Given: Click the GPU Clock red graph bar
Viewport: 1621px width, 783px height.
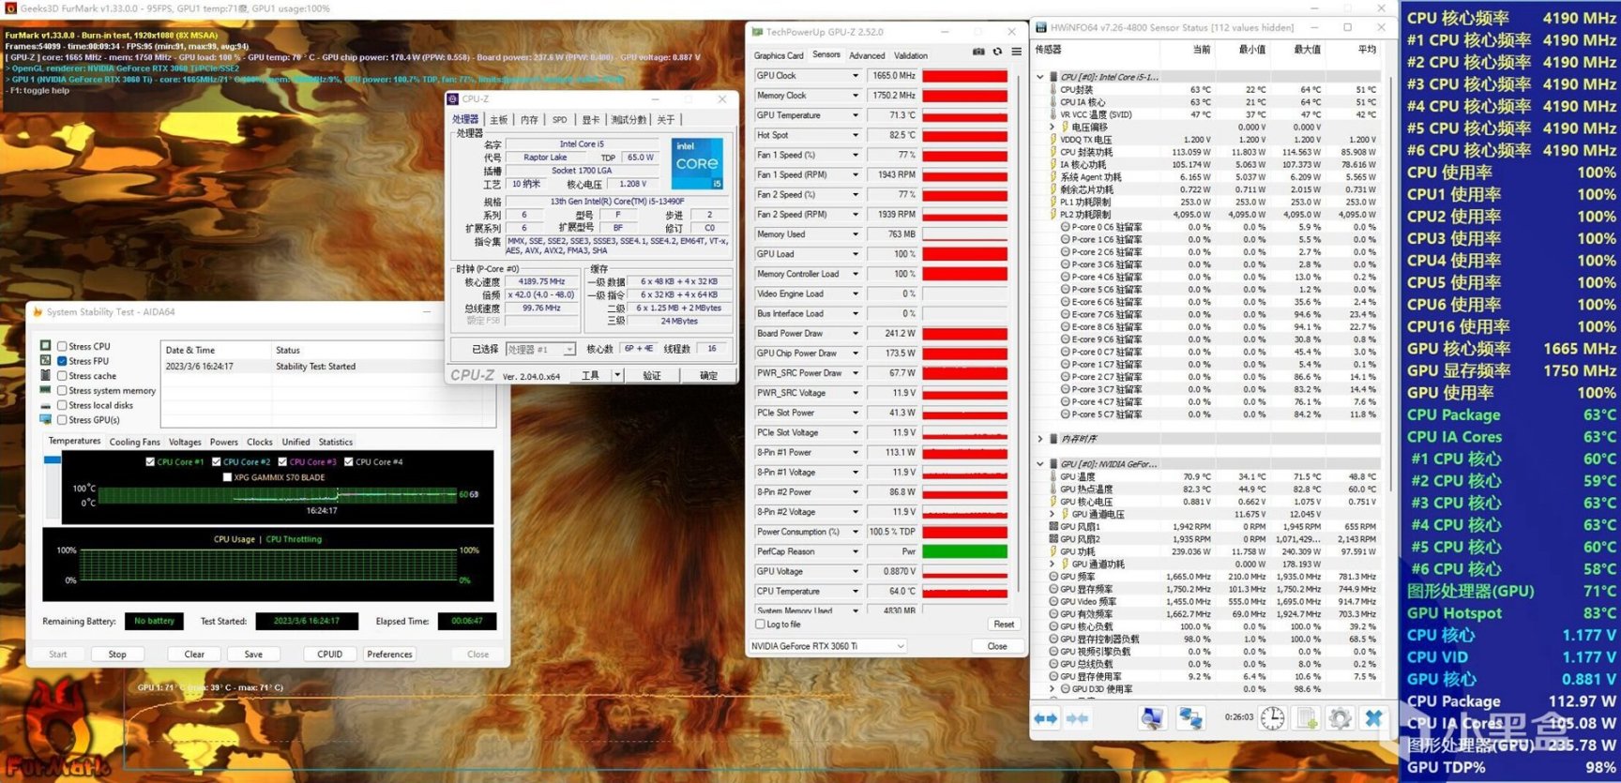Looking at the screenshot, I should tap(964, 76).
